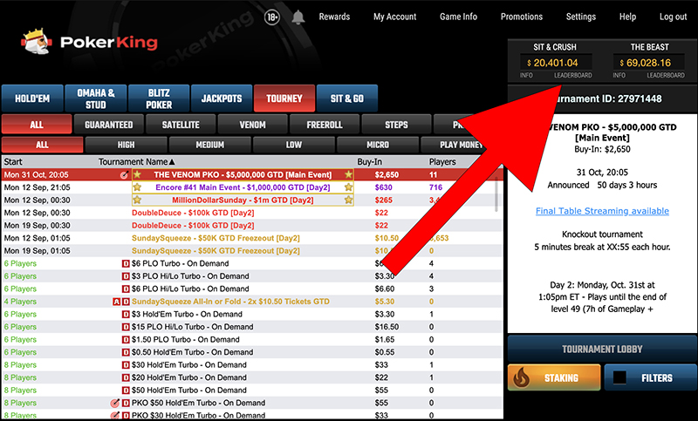Image resolution: width=698 pixels, height=421 pixels.
Task: Open the Rewards menu
Action: (x=334, y=17)
